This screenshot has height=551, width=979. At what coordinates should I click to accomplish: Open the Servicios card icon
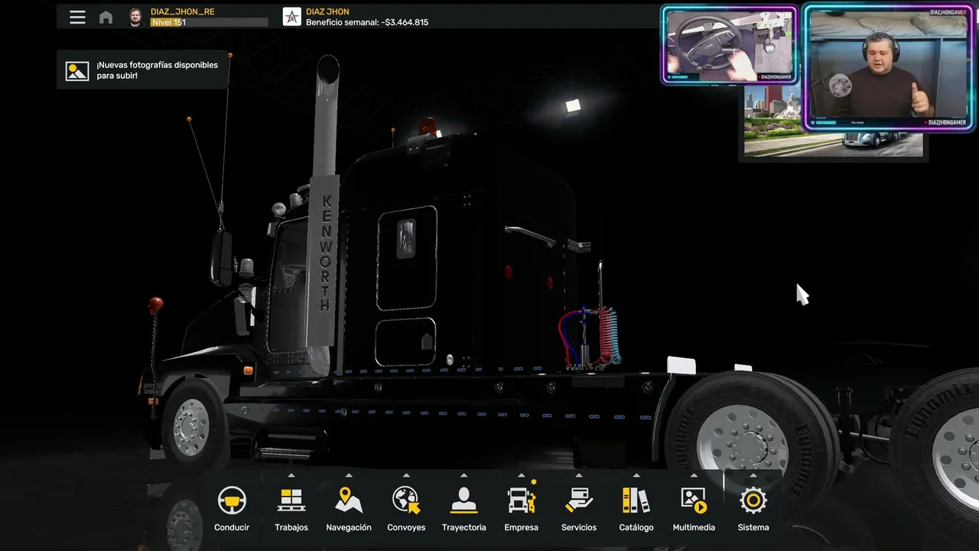tap(579, 500)
